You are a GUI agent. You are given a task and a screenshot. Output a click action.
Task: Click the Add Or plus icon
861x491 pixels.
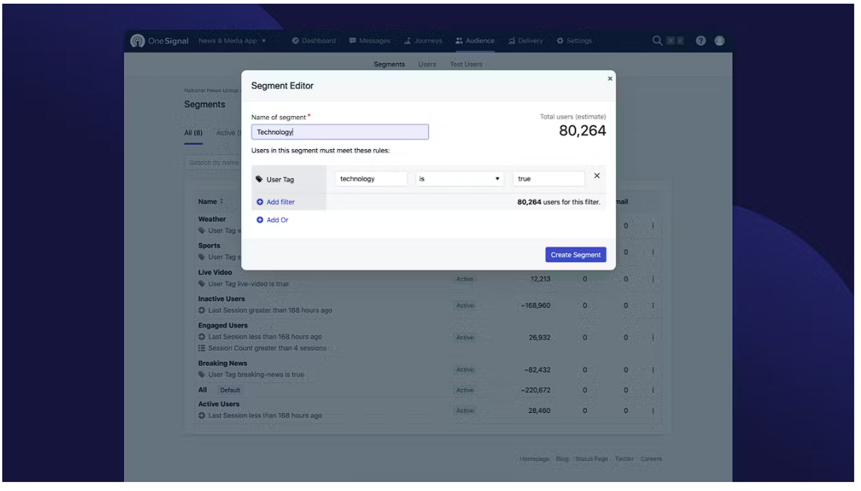[260, 220]
